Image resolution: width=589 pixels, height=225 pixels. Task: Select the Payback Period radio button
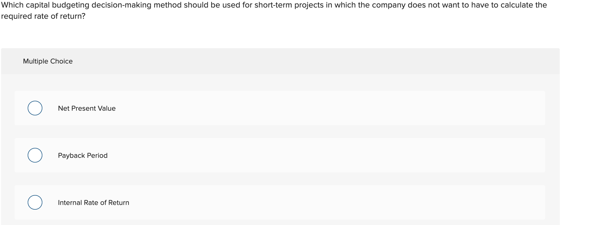point(35,155)
